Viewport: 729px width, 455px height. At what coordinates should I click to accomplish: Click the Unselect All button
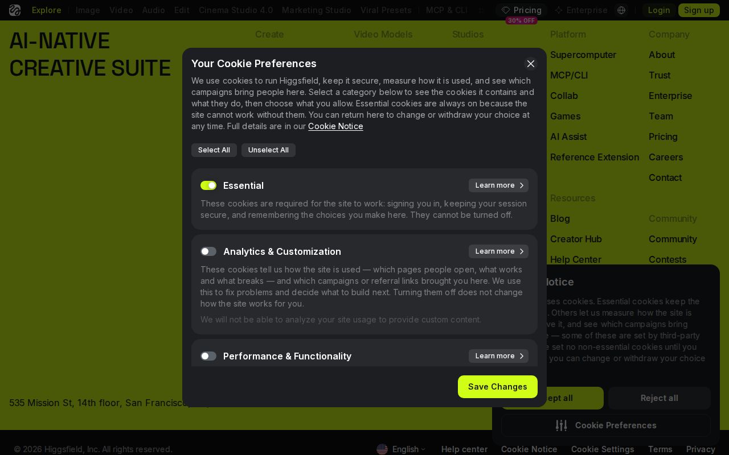(268, 150)
